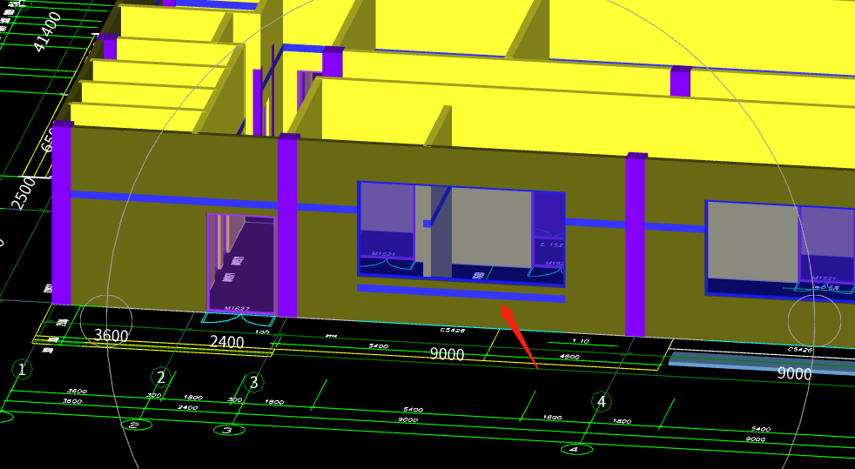Pick the white 9000 dimension below the window
Screen dimensions: 855x469
[x=448, y=354]
